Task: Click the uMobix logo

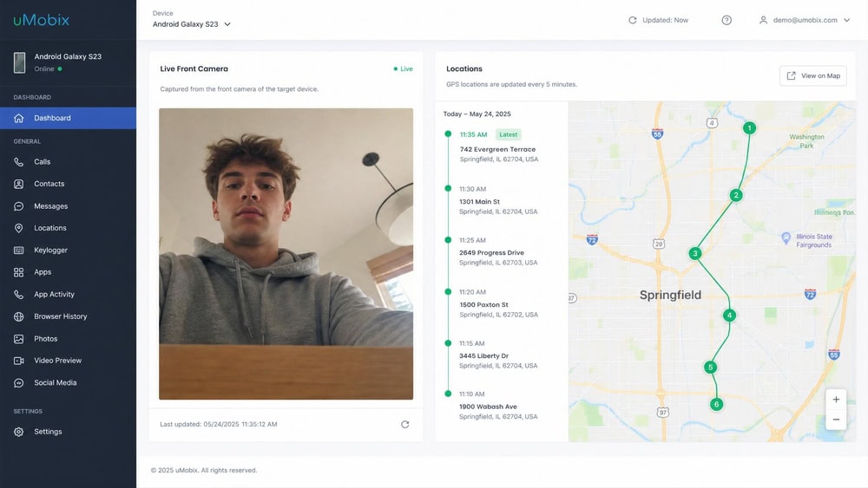Action: tap(42, 20)
